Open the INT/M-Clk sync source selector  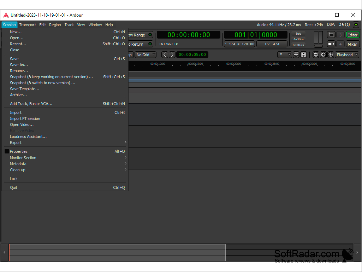click(168, 44)
